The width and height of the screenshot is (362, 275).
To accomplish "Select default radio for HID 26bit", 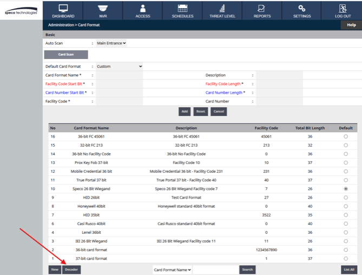I will pyautogui.click(x=346, y=198).
